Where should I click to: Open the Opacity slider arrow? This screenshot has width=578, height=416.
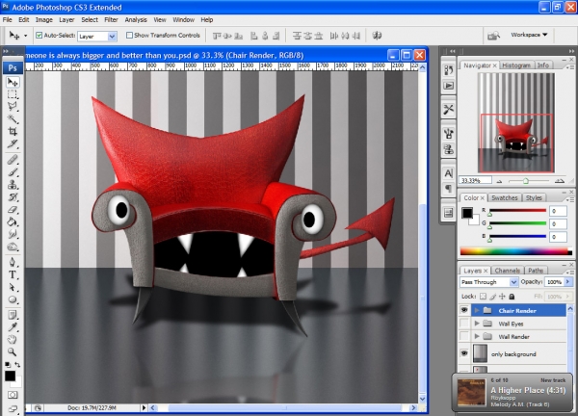point(568,282)
